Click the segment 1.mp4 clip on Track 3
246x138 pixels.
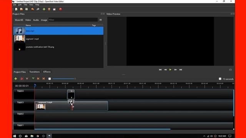[71, 106]
